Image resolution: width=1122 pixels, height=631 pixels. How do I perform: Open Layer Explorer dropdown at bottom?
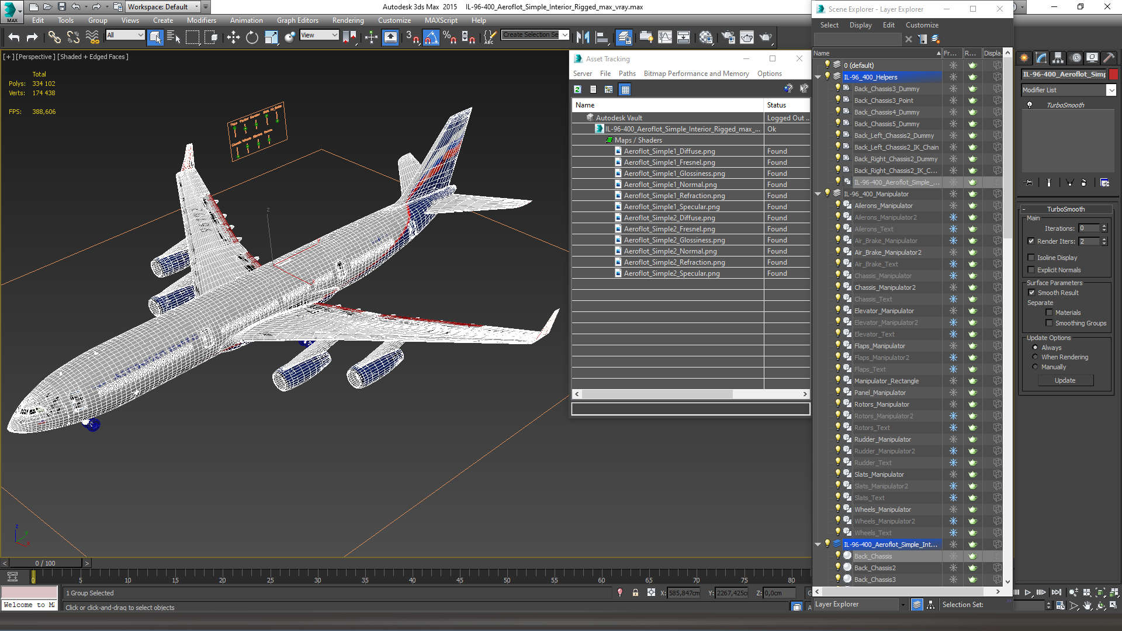coord(903,605)
